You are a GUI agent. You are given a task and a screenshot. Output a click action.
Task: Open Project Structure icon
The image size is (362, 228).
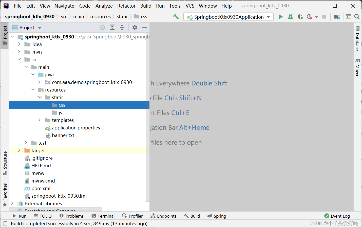click(337, 17)
